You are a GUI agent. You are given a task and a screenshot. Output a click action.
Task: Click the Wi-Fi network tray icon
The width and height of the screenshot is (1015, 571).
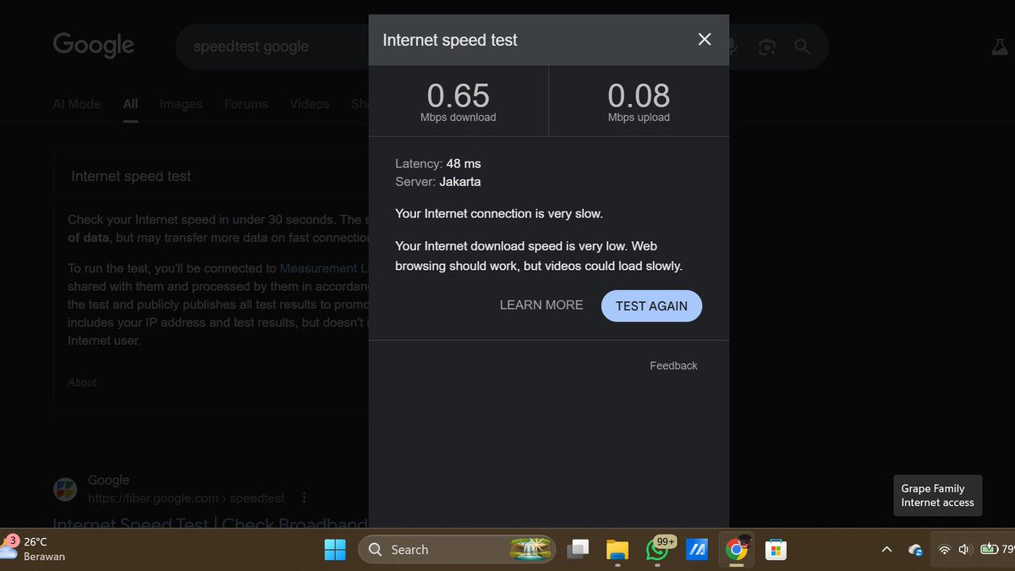945,550
